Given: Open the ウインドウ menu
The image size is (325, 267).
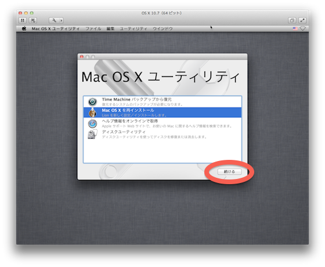Looking at the screenshot, I should tap(162, 29).
